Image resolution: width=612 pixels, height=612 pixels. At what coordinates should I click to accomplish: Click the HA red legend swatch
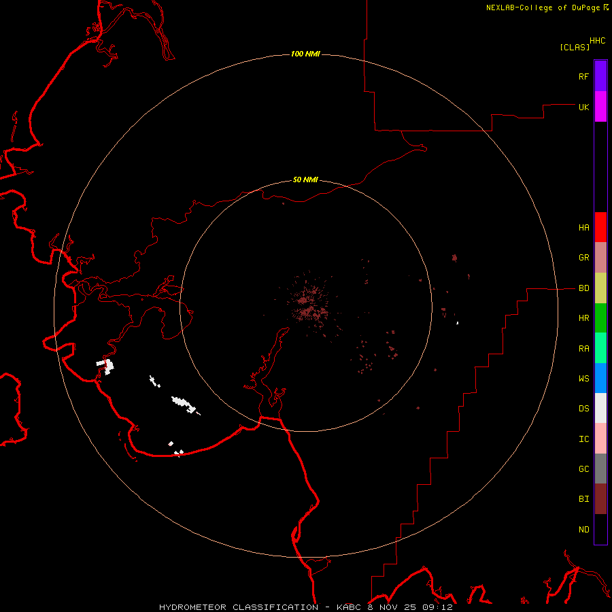tap(600, 227)
